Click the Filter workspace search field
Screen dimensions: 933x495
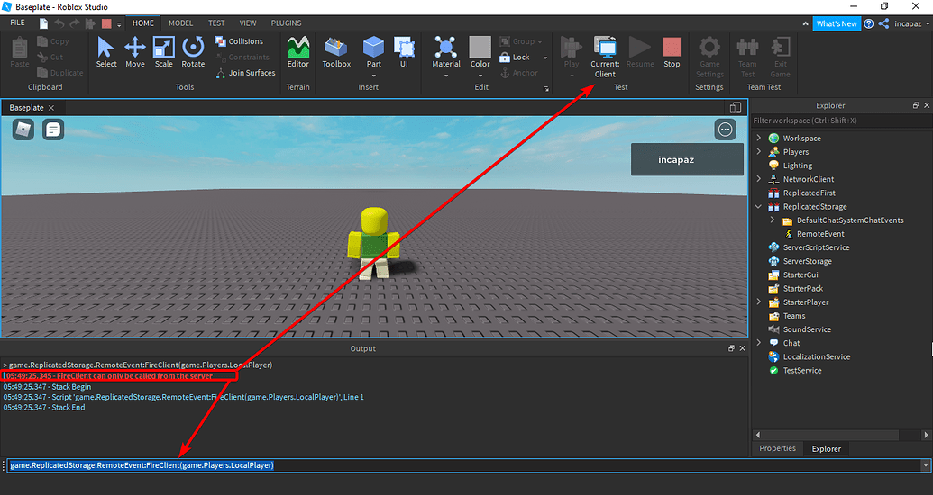(841, 121)
